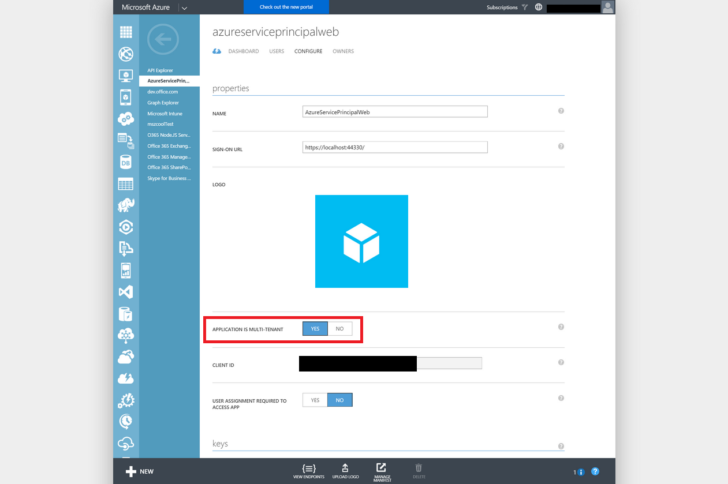Select Microsoft Intune in application list
Viewport: 728px width, 484px height.
(165, 114)
